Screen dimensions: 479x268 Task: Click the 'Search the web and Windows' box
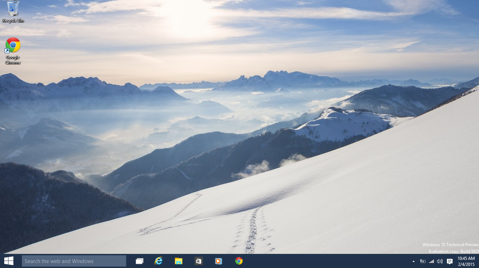coord(74,261)
